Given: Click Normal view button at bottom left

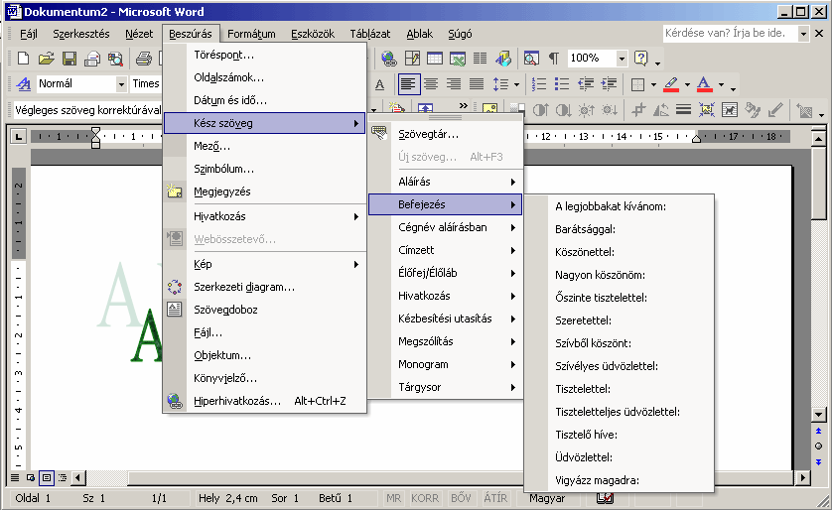Looking at the screenshot, I should tap(15, 477).
